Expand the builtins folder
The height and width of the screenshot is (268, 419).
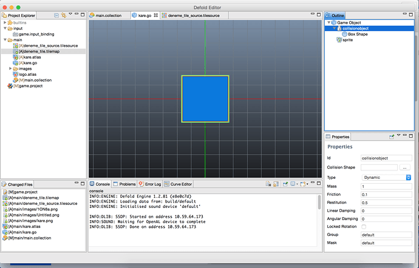(5, 22)
